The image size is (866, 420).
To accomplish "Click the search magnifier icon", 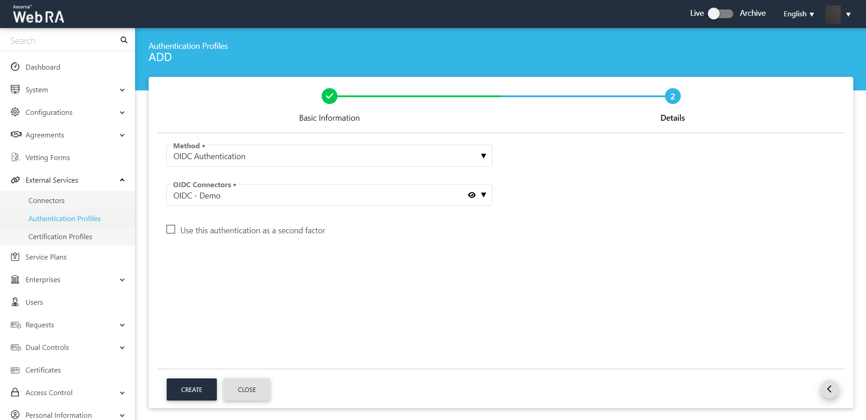I will coord(124,40).
